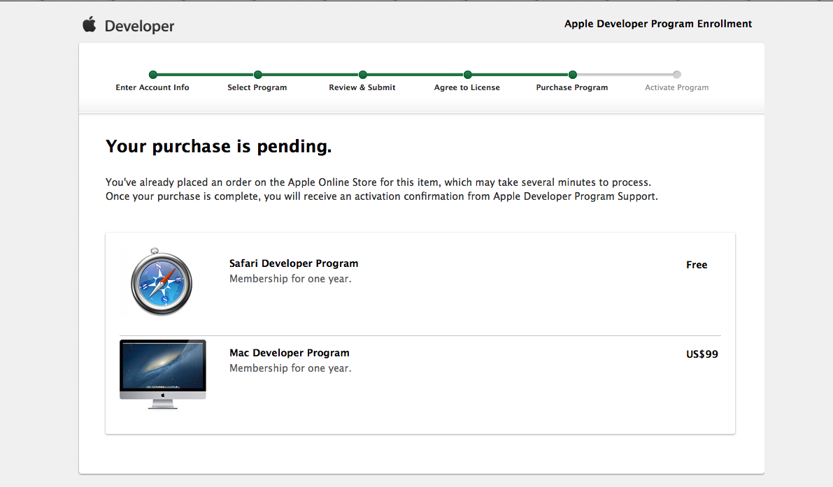The height and width of the screenshot is (487, 833).
Task: Click Safari's Membership for one year text
Action: click(290, 279)
